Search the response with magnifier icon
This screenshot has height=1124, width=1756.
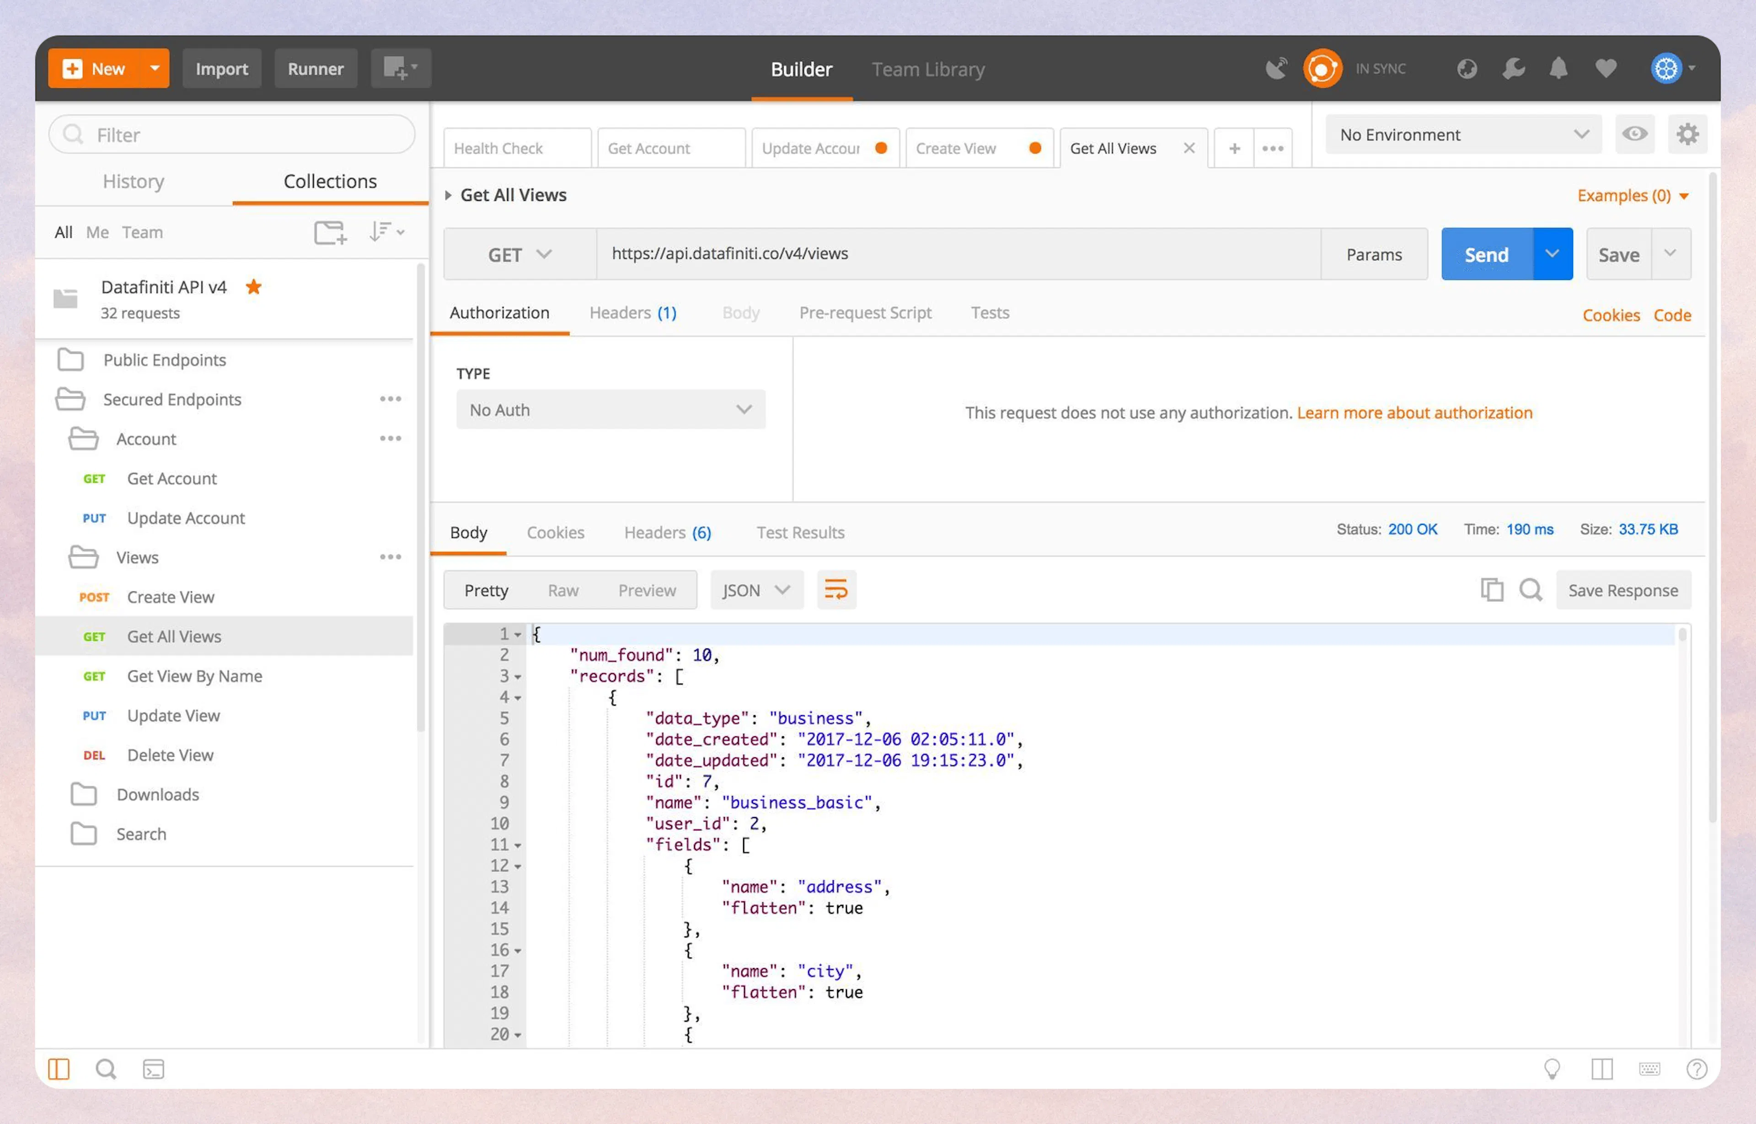pyautogui.click(x=1531, y=589)
